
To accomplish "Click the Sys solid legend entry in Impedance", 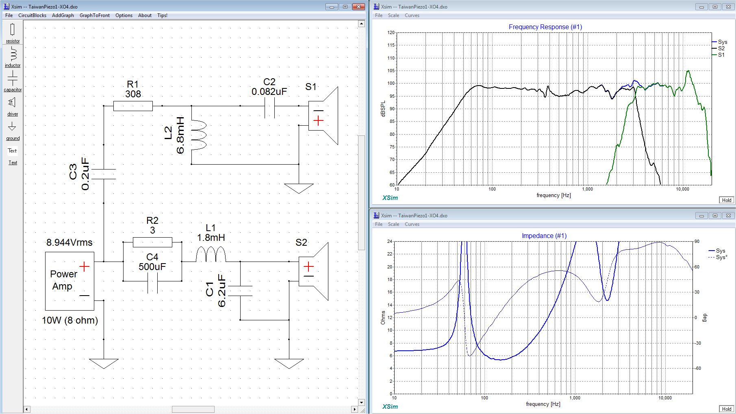I will tap(717, 251).
